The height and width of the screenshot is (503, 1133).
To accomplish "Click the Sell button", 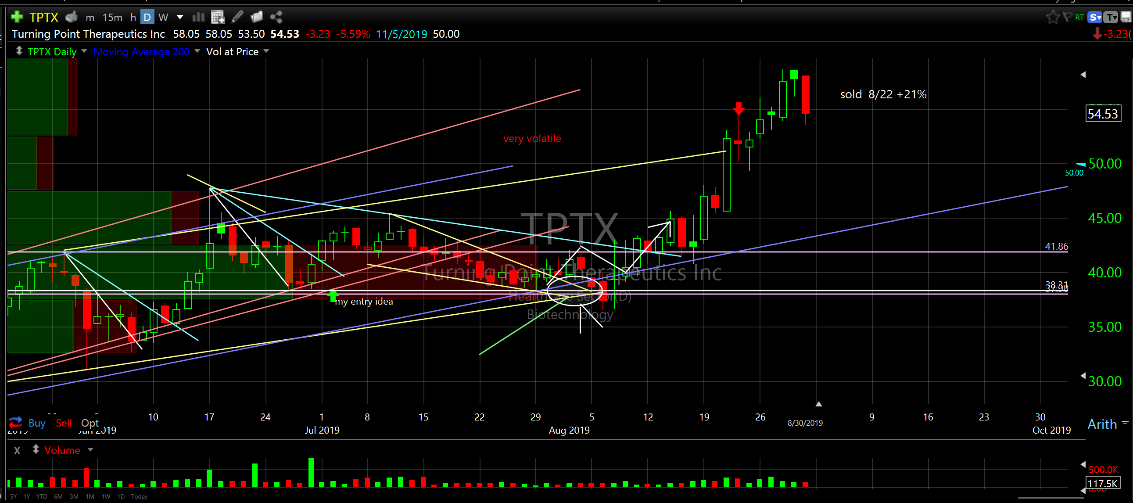I will (64, 423).
